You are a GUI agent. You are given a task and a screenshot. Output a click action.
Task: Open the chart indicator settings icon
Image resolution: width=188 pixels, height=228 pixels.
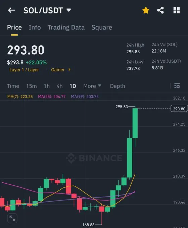coord(177,86)
